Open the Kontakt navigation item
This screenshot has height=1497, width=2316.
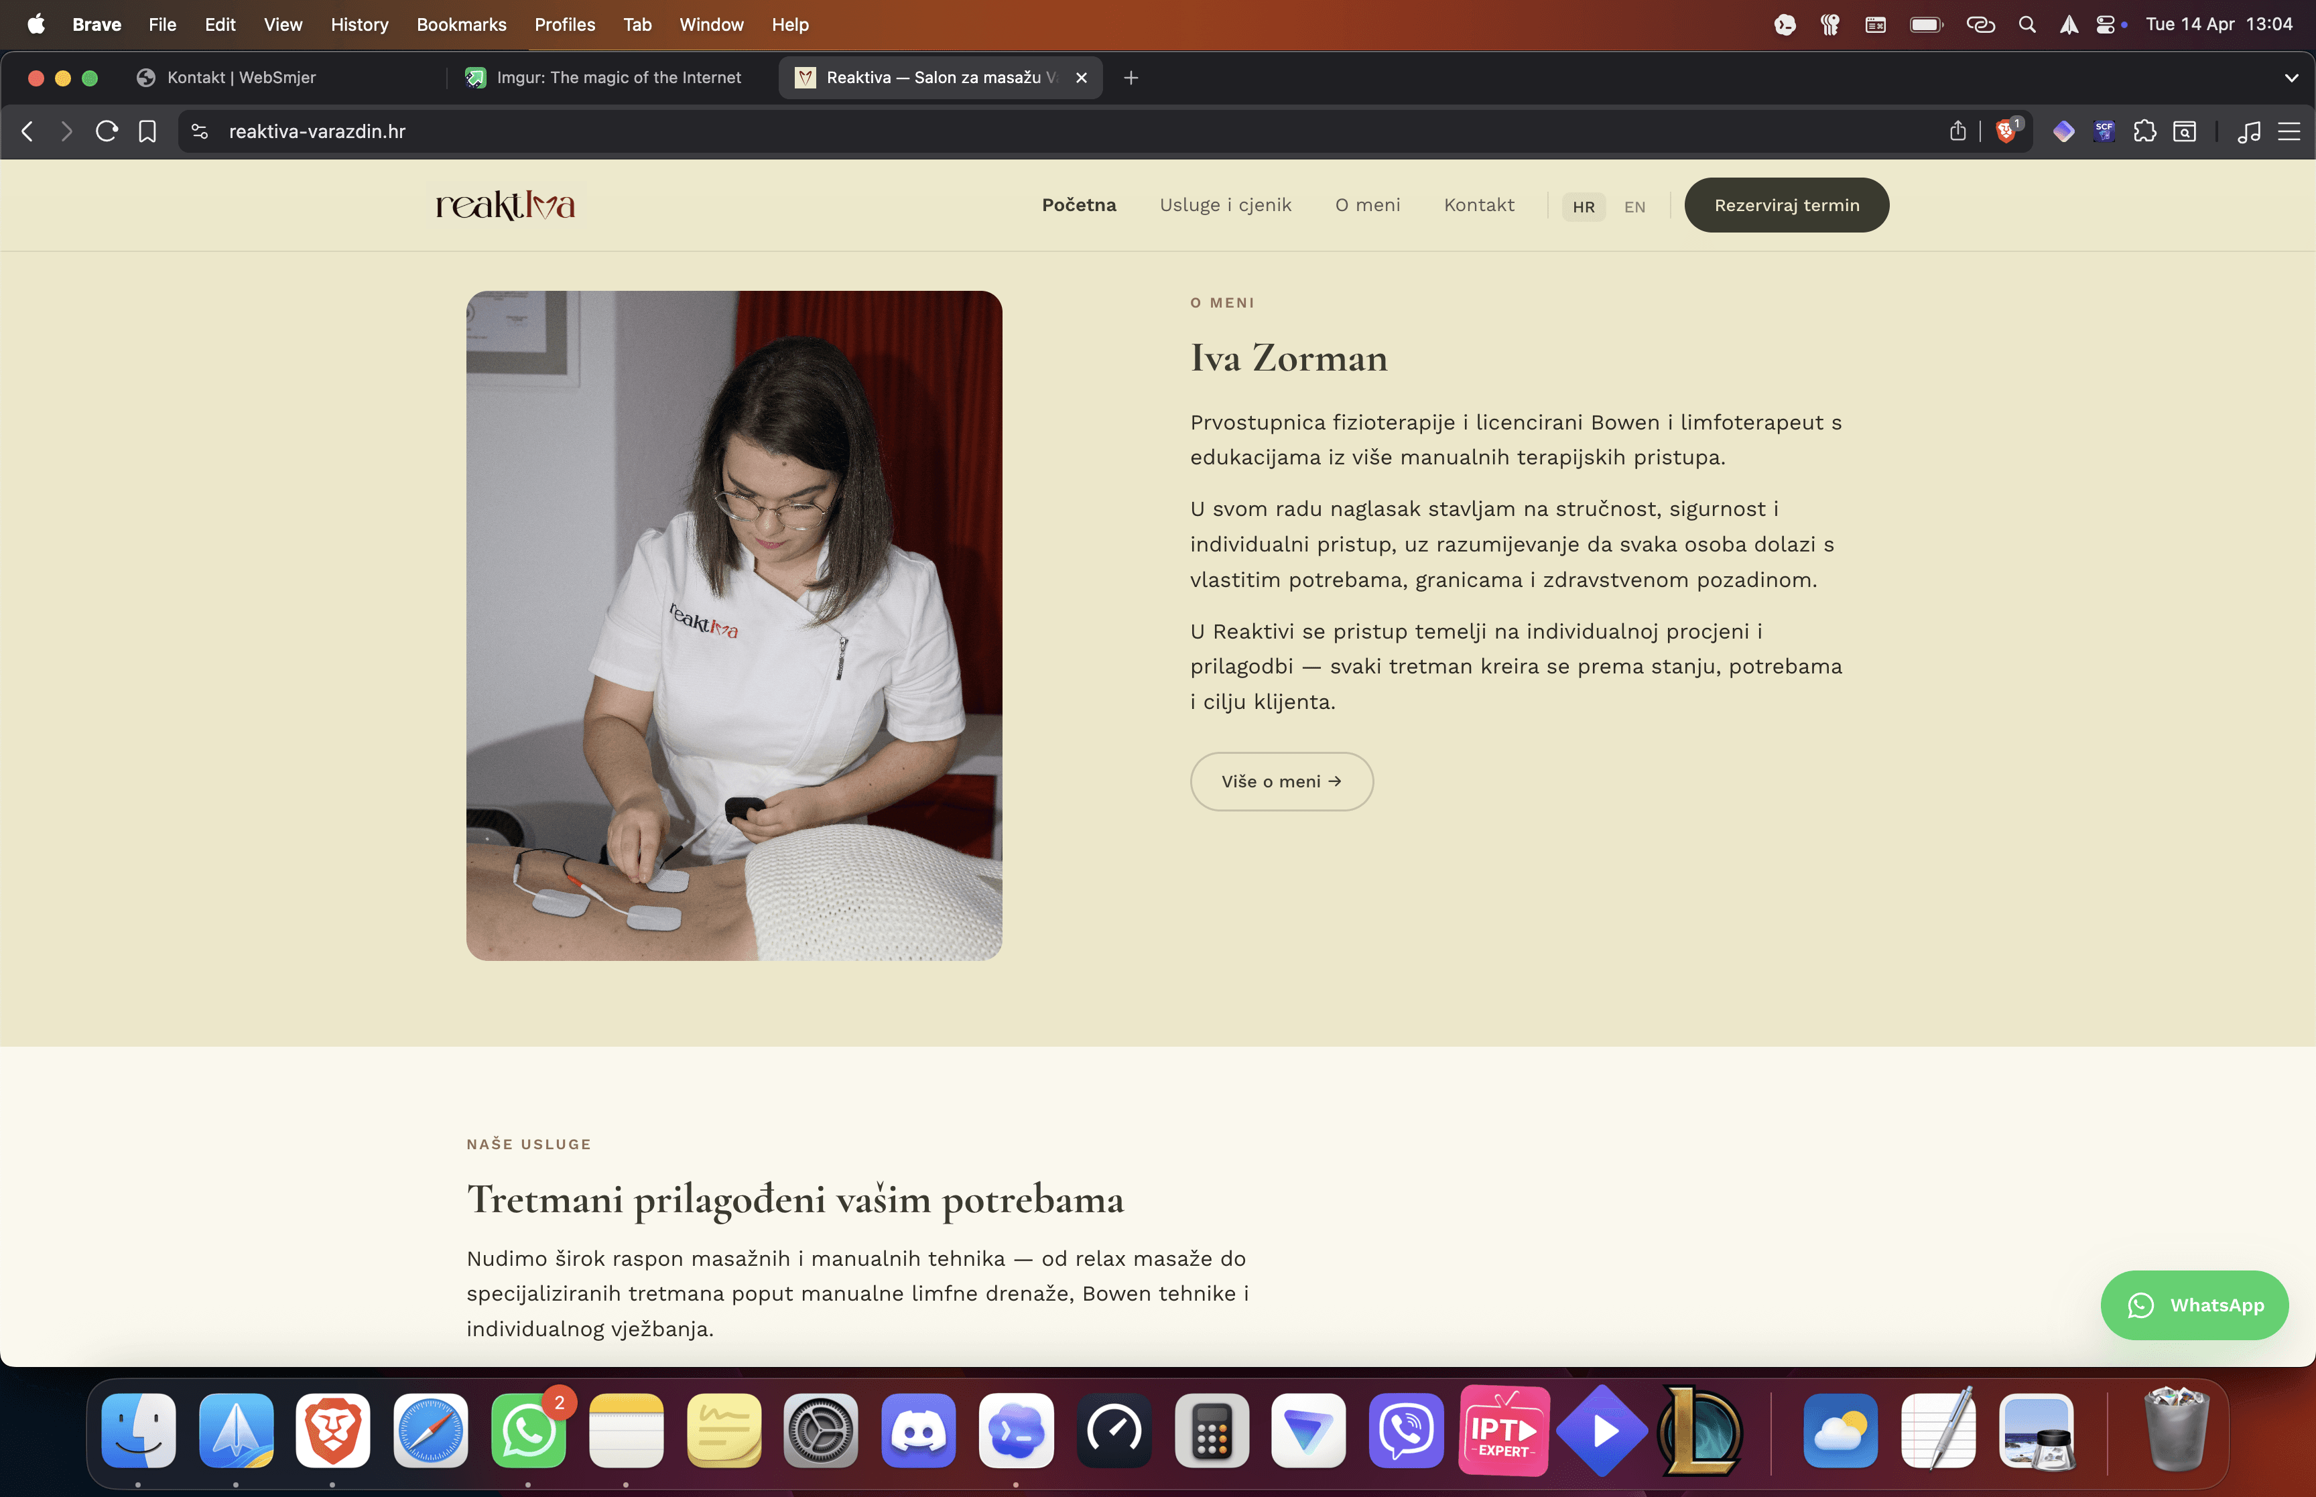coord(1478,205)
